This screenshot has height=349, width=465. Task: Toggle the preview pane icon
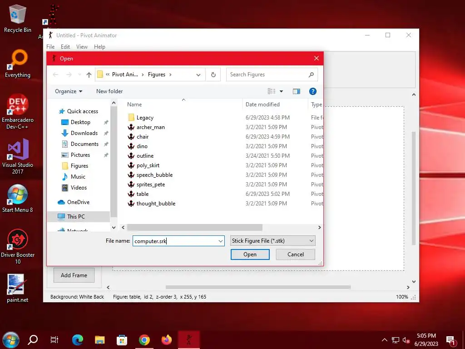coord(296,91)
